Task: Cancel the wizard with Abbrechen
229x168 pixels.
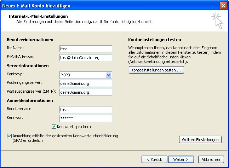Action: pyautogui.click(x=211, y=160)
